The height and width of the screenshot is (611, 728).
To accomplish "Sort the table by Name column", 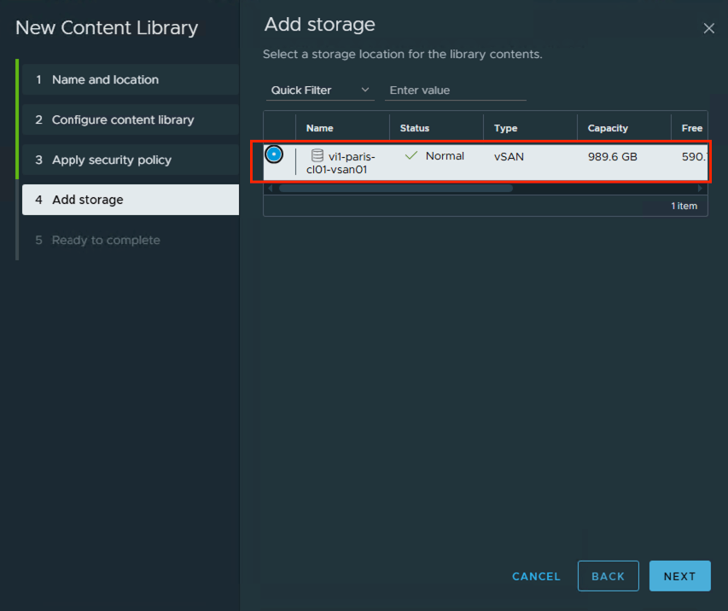I will click(x=320, y=128).
